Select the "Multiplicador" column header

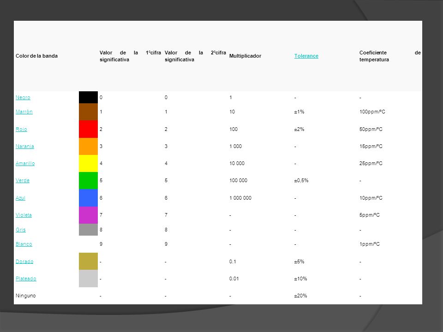245,56
